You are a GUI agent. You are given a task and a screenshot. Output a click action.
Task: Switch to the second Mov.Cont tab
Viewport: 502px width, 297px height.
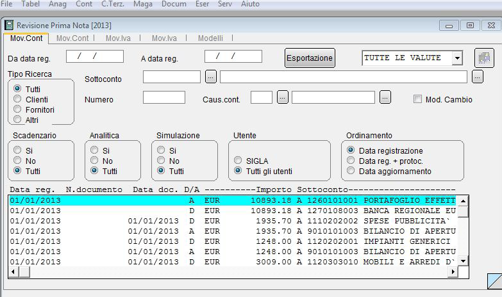(72, 38)
